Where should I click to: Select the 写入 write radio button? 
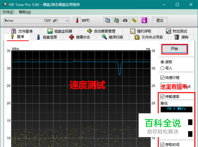166,68
